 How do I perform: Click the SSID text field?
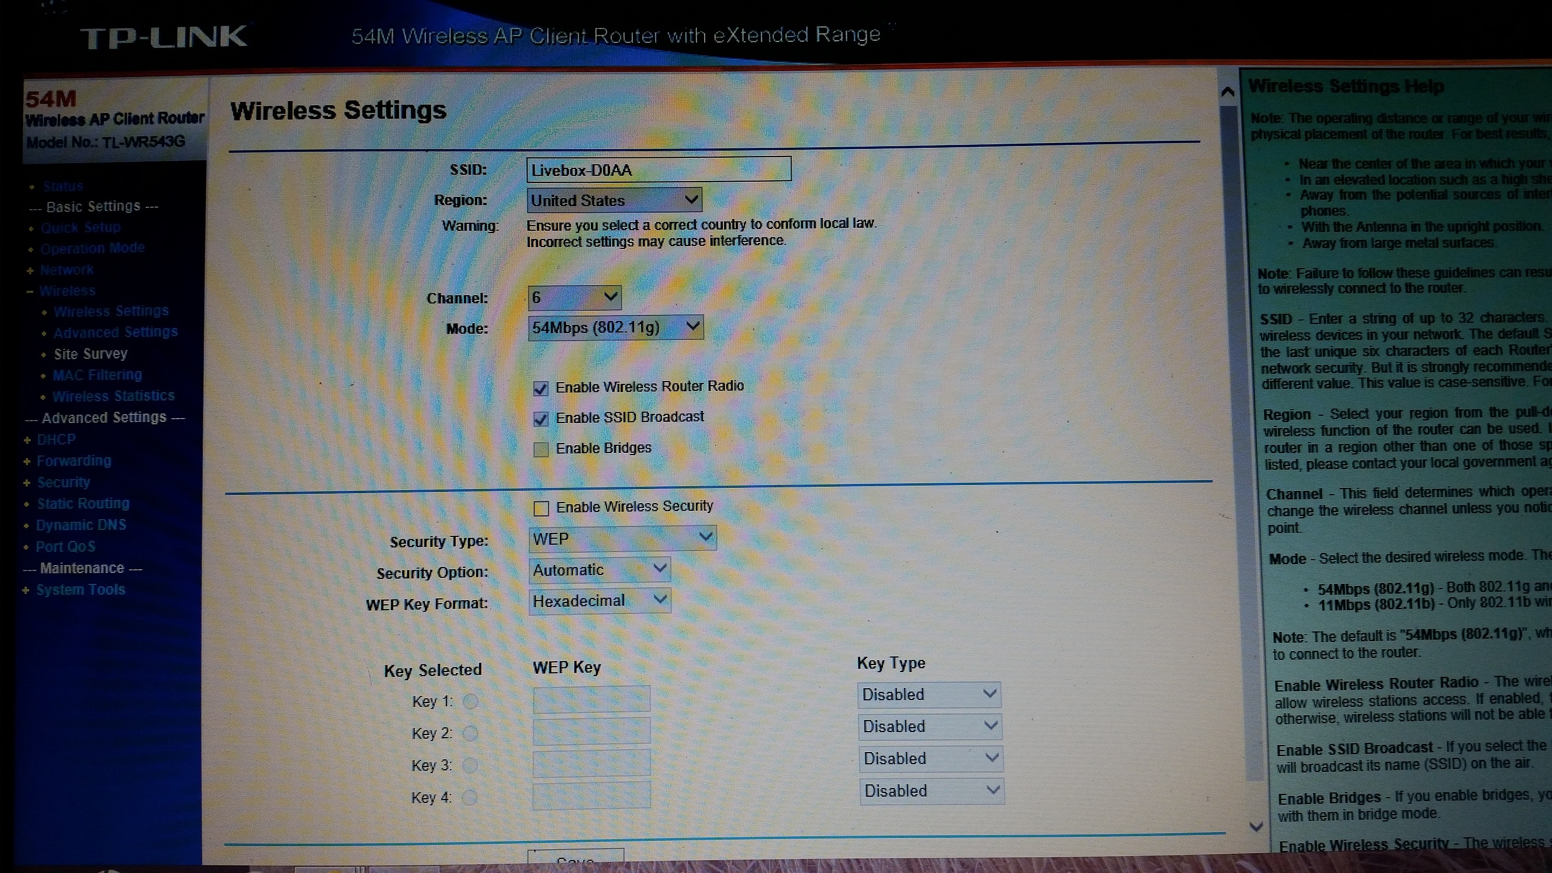658,170
